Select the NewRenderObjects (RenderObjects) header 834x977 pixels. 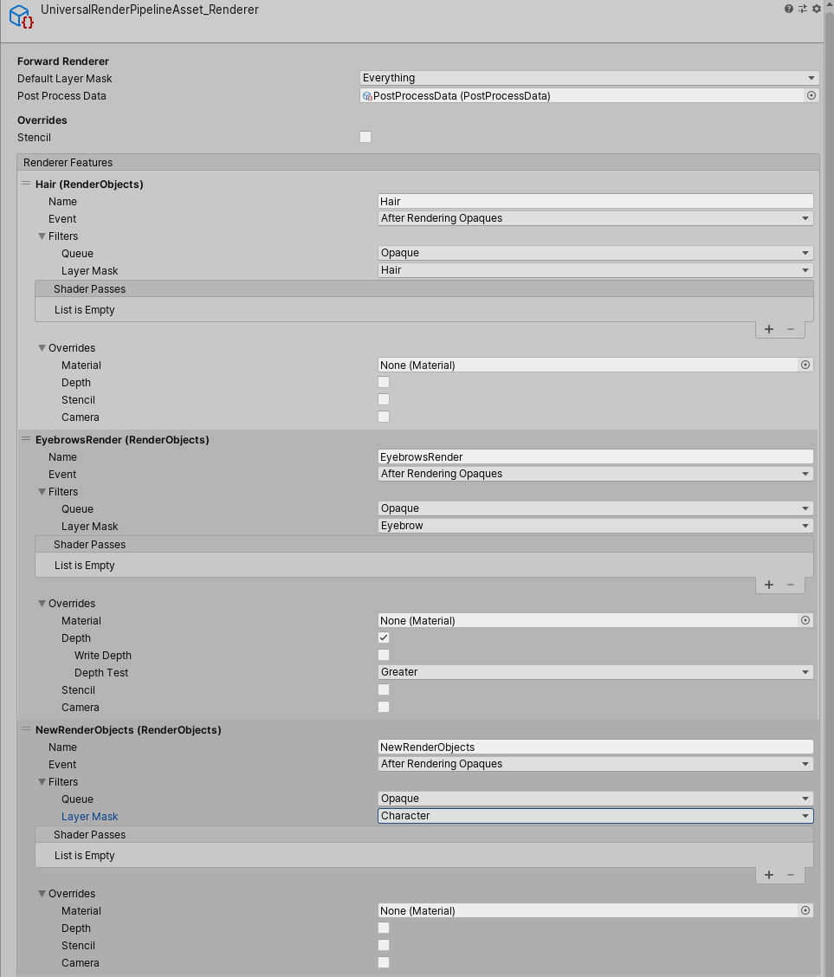click(128, 730)
